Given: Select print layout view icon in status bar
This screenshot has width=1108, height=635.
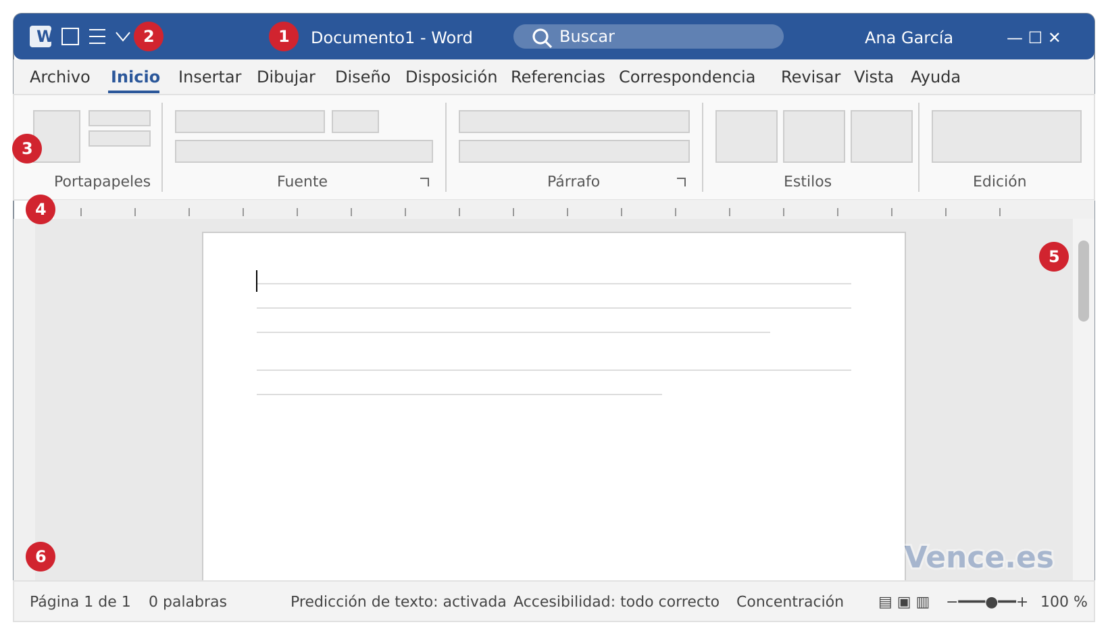Looking at the screenshot, I should pos(904,603).
